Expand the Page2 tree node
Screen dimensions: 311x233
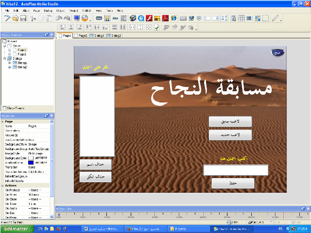click(x=10, y=54)
